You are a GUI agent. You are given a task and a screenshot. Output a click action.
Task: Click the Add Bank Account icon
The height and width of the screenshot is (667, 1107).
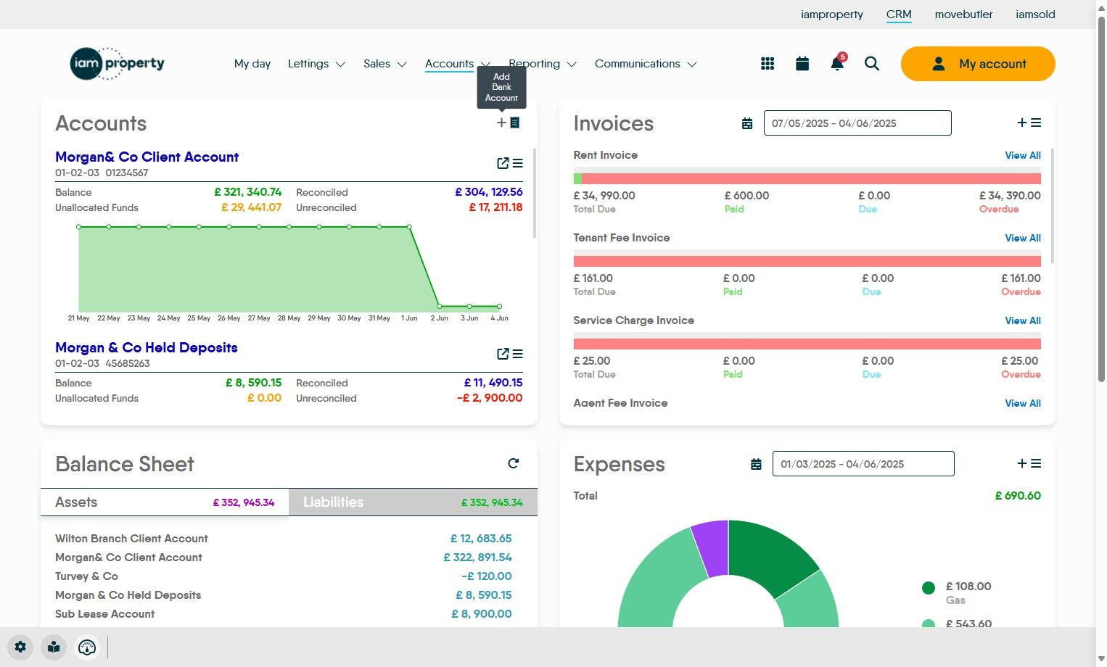click(x=508, y=123)
